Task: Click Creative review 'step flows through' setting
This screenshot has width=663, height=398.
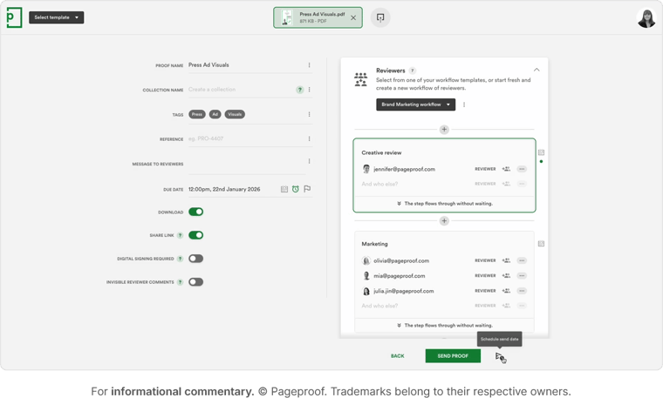Action: [444, 204]
